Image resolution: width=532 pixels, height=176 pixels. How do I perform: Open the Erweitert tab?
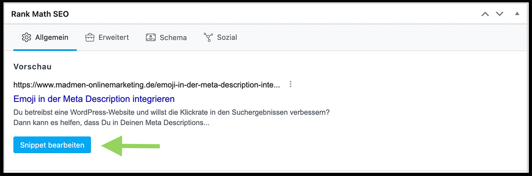pyautogui.click(x=114, y=37)
